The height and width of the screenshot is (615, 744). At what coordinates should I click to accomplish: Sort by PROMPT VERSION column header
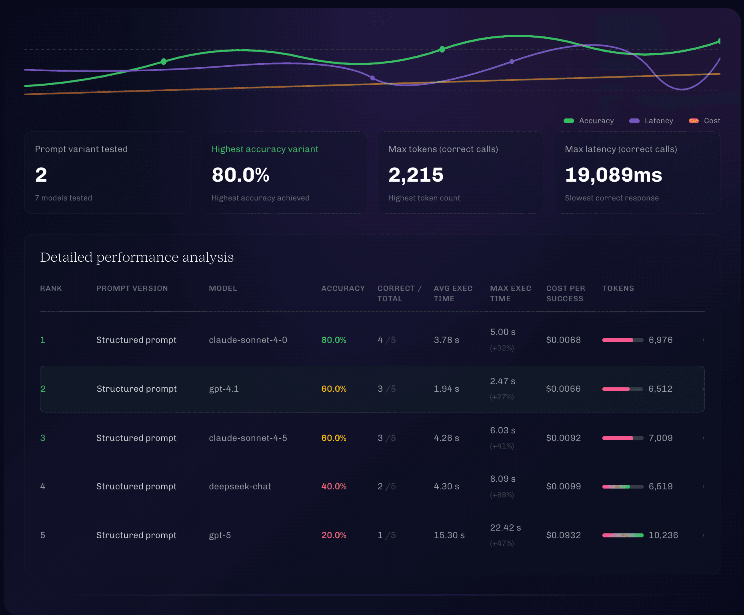point(132,288)
